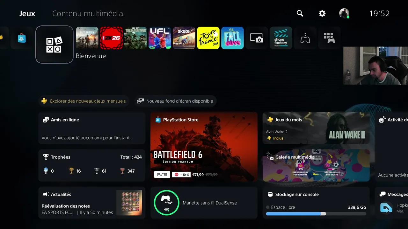
Task: Launch the Call of Duty Haunting tile
Action: (135, 38)
